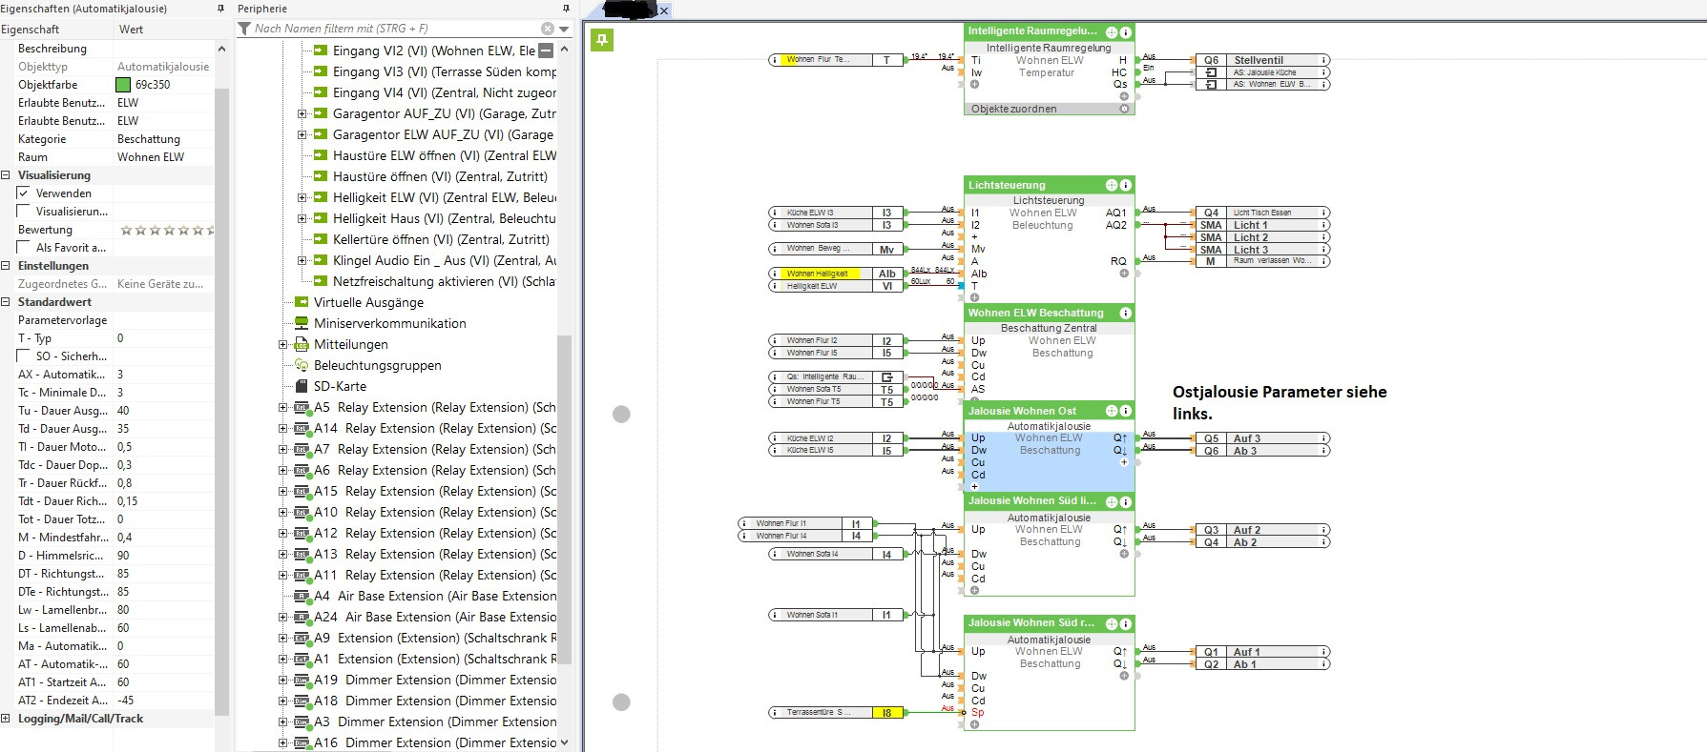This screenshot has width=1707, height=752.
Task: Click info icon on Wohnen ELW Beschattung block
Action: pyautogui.click(x=1126, y=313)
